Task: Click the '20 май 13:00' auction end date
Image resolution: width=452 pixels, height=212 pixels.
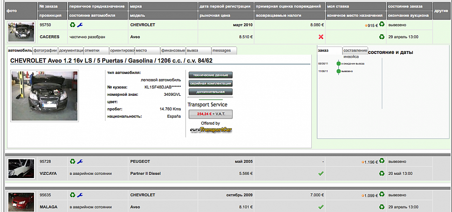Action: click(x=400, y=174)
